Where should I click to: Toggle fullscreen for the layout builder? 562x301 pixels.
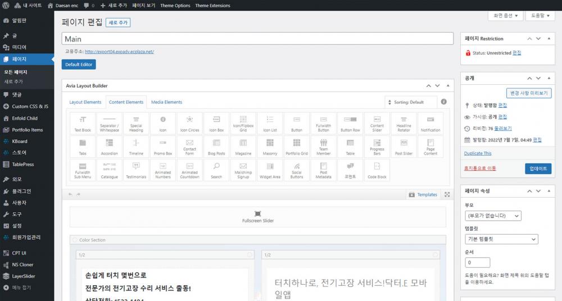pos(447,194)
